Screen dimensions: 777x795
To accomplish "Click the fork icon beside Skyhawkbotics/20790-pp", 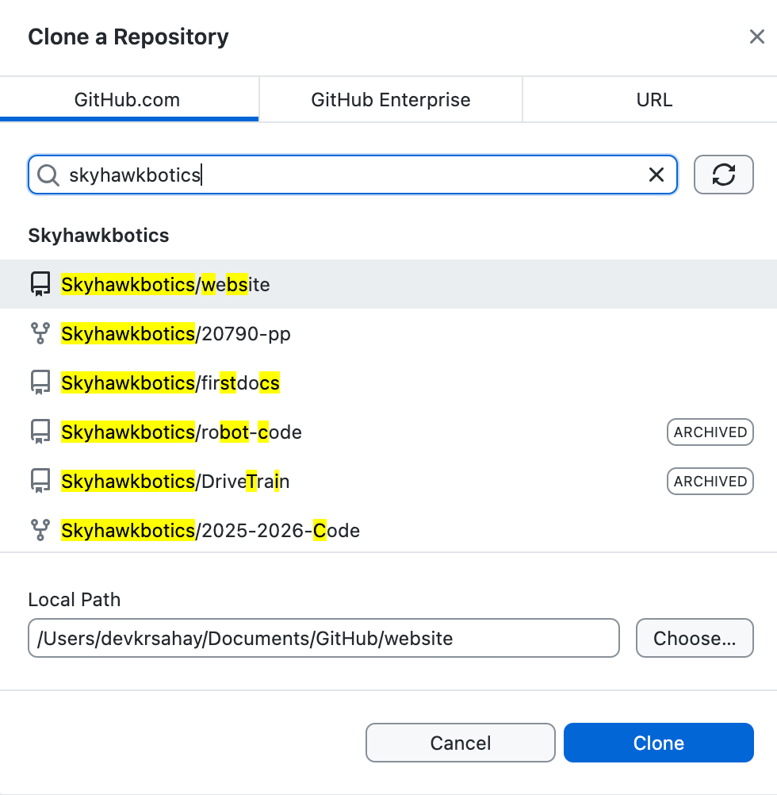I will 40,333.
